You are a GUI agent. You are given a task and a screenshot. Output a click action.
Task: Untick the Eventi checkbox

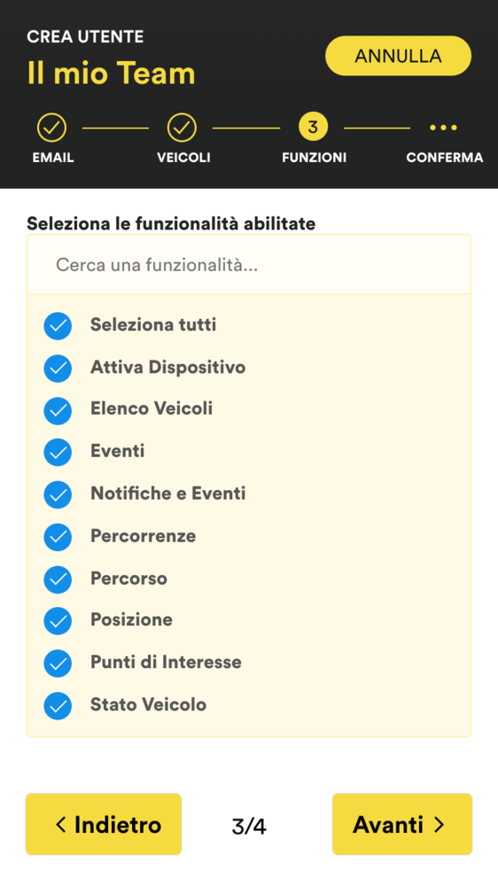(58, 453)
